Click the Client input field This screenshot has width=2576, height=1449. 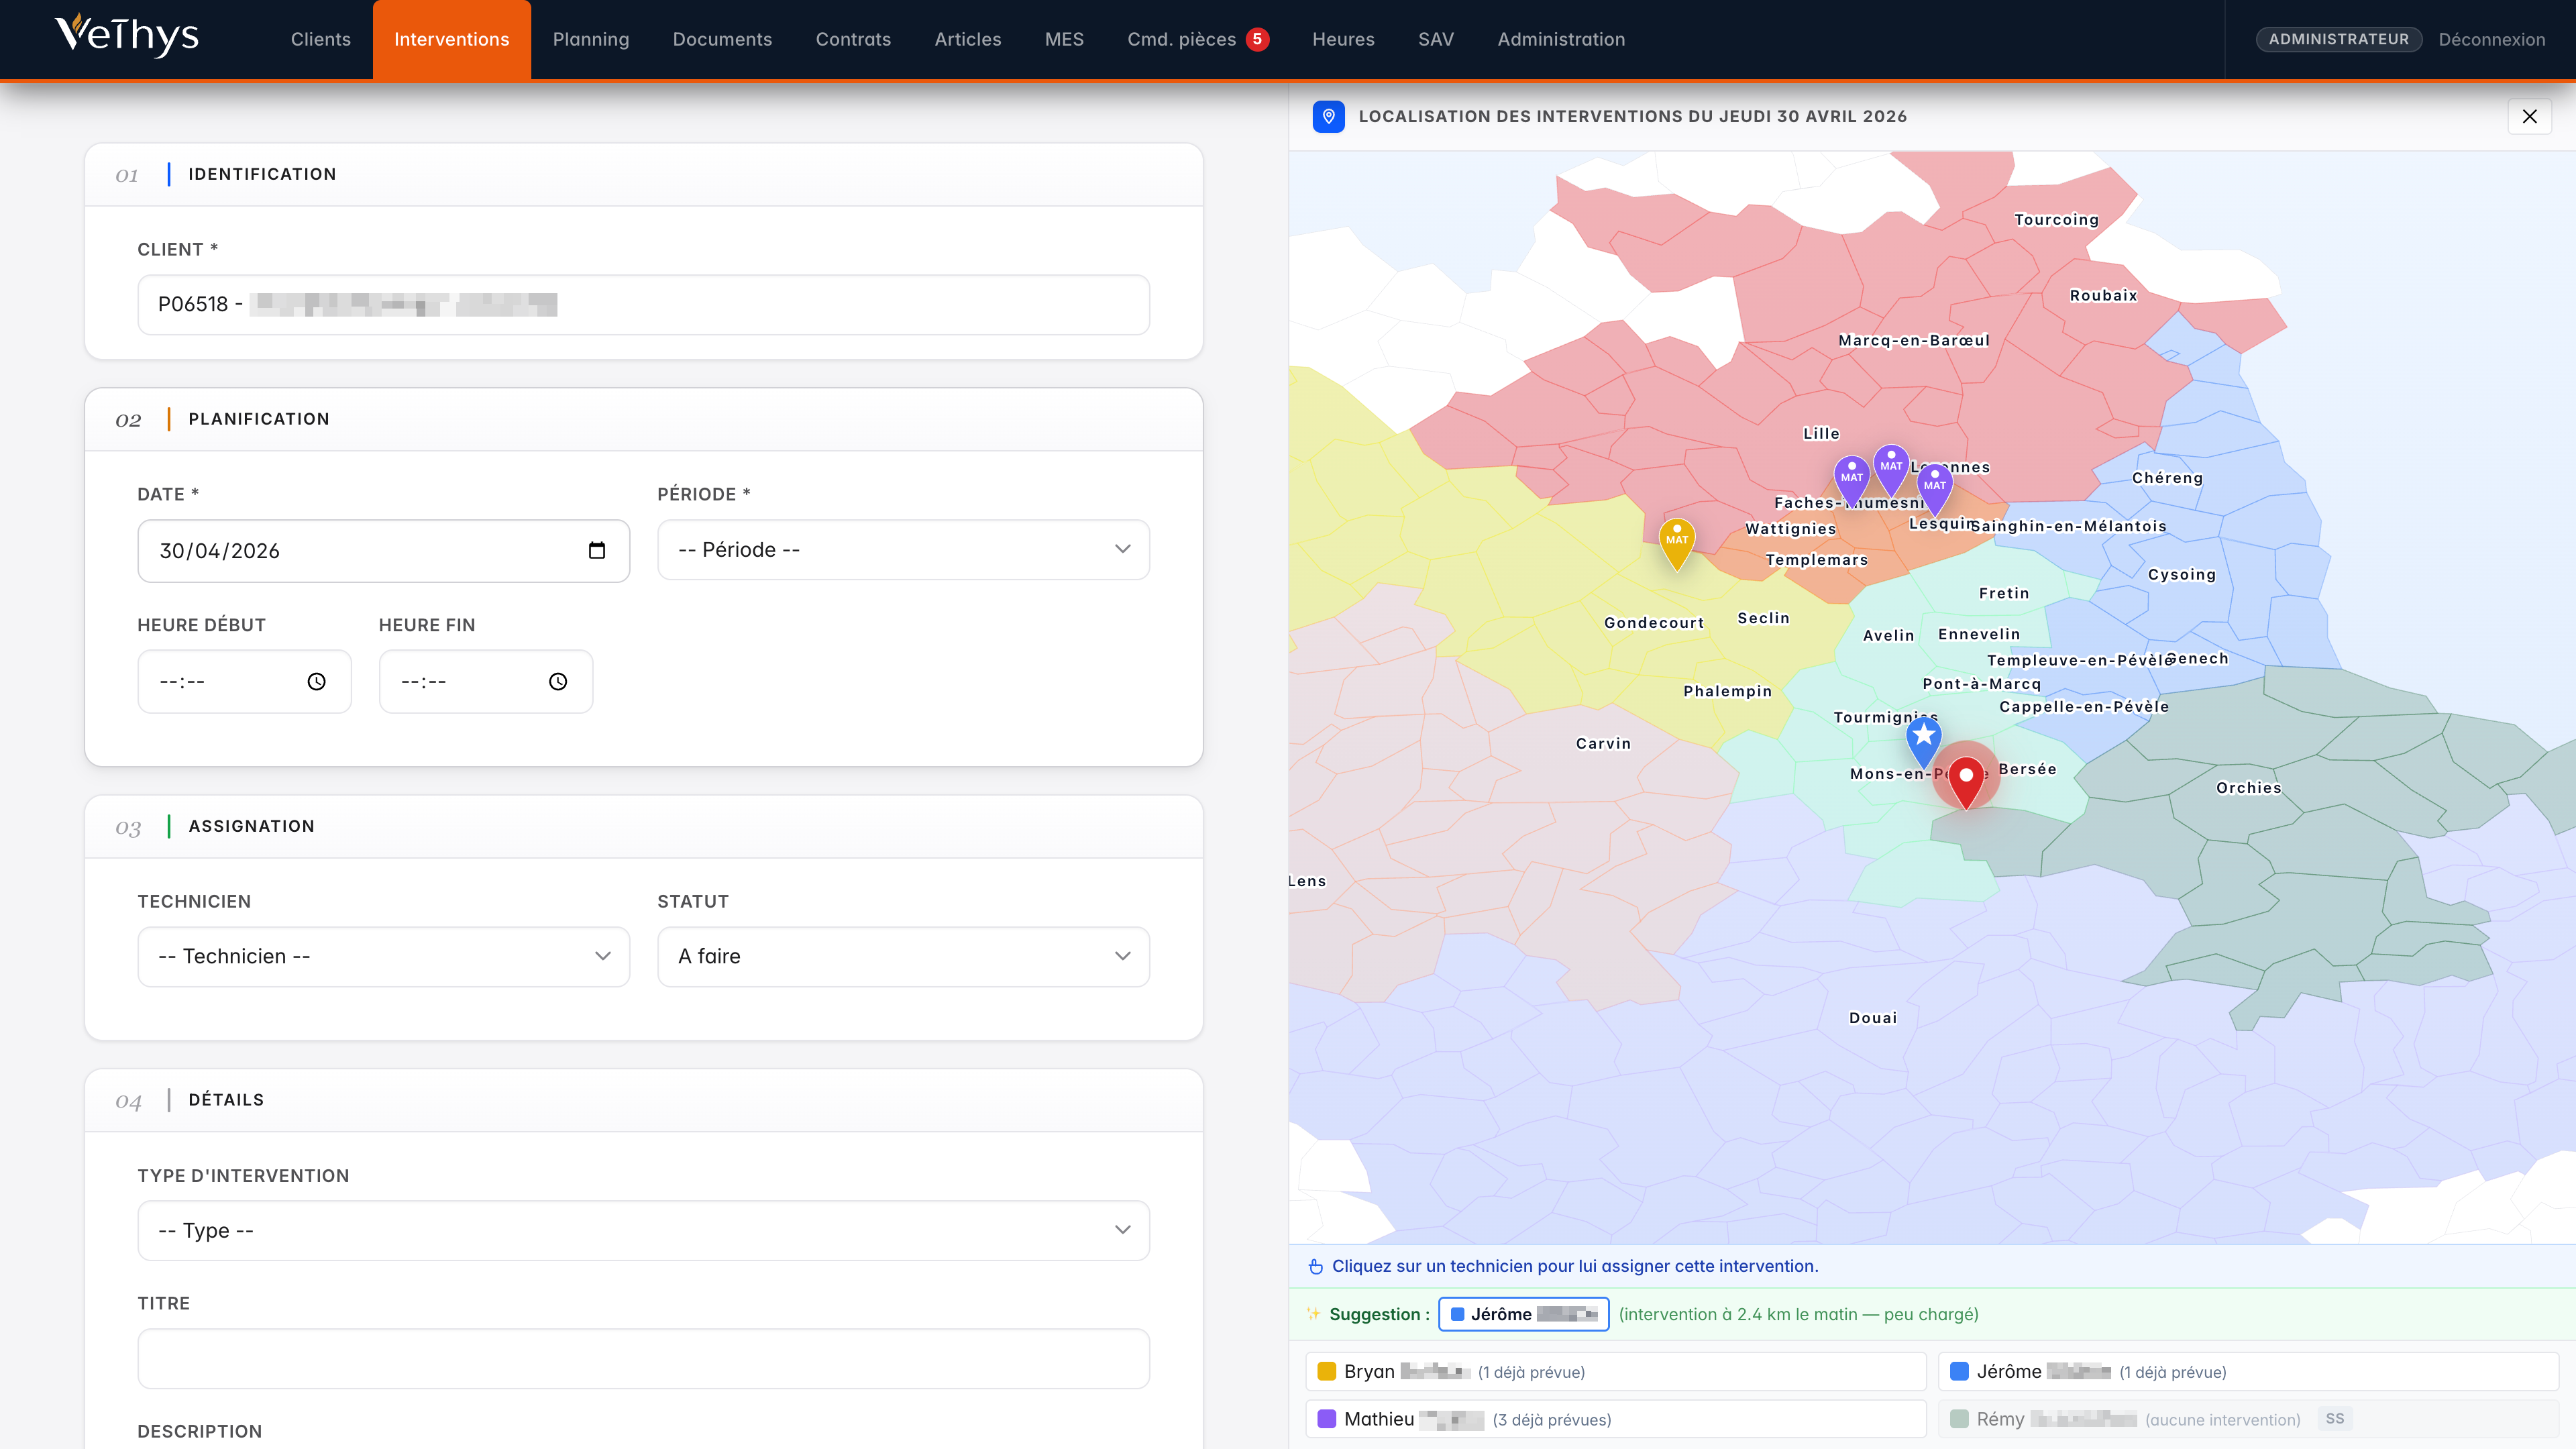[643, 304]
